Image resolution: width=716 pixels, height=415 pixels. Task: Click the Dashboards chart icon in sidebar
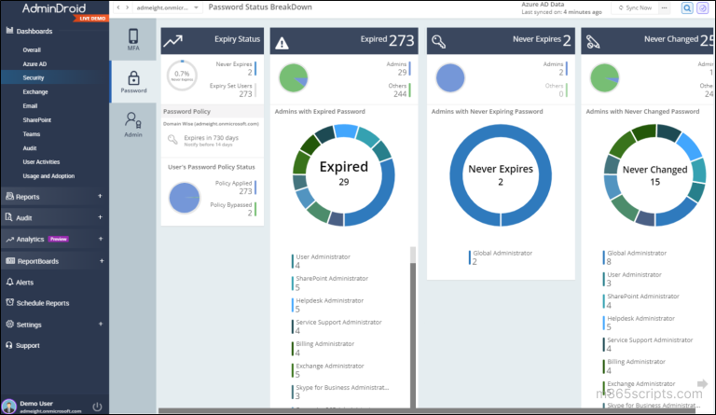click(9, 31)
